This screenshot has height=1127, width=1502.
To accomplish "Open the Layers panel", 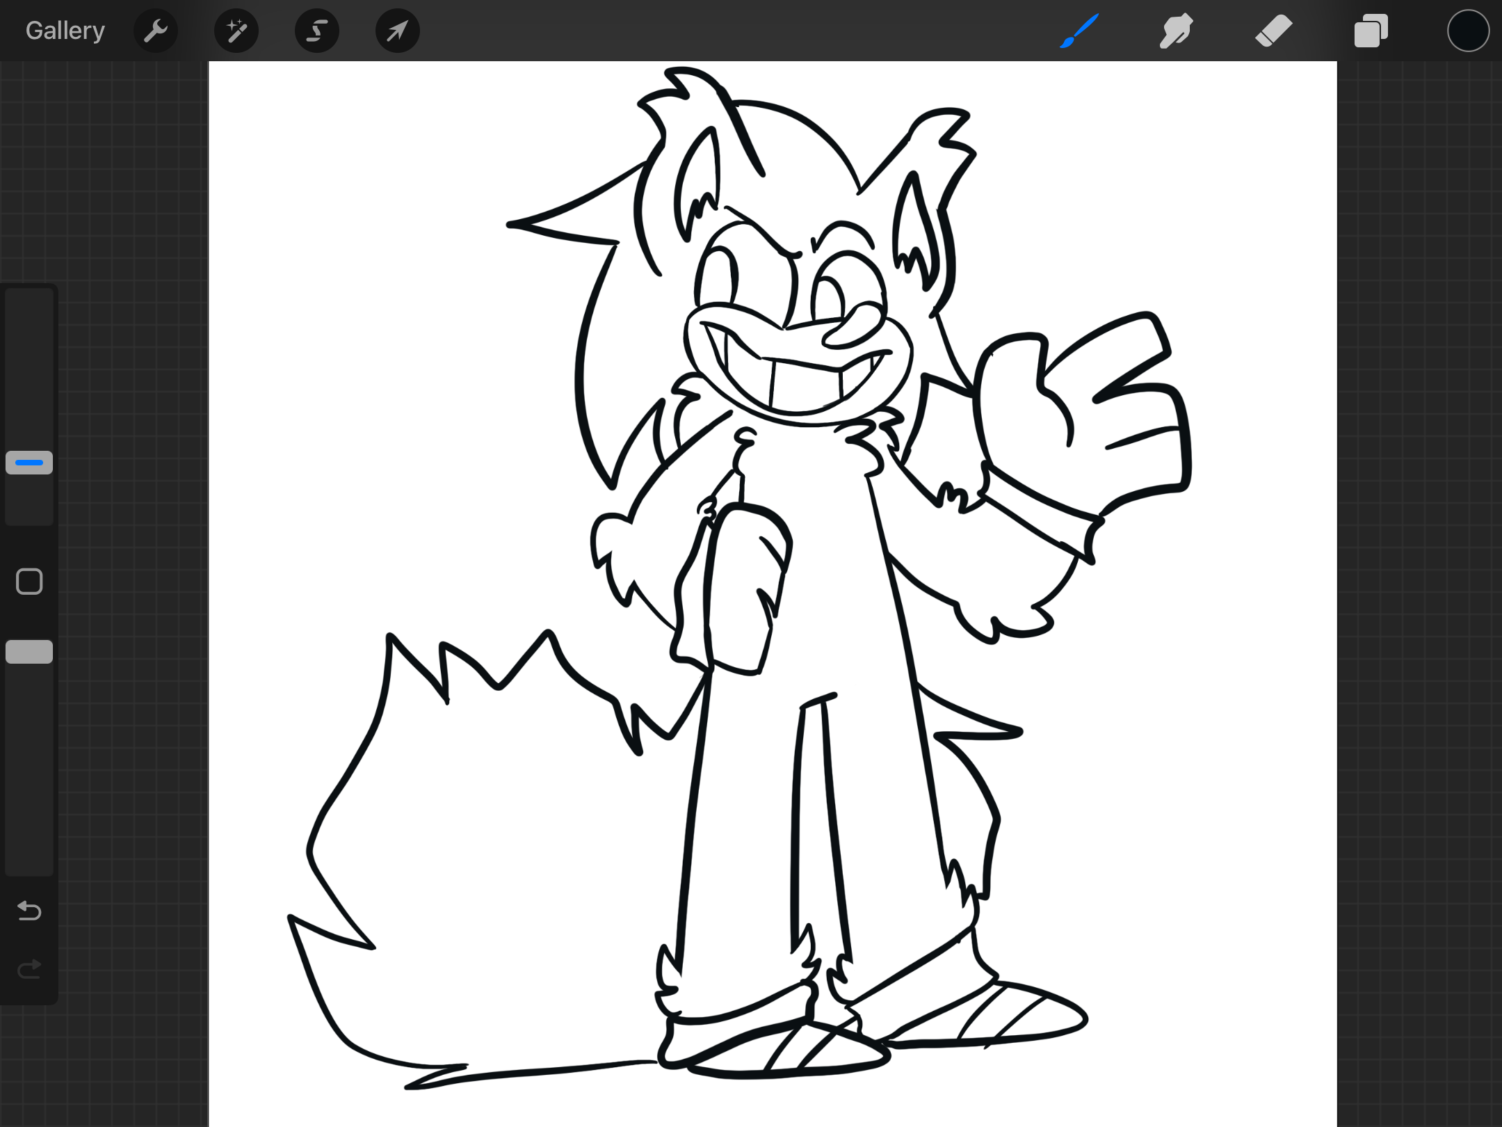I will click(1371, 31).
